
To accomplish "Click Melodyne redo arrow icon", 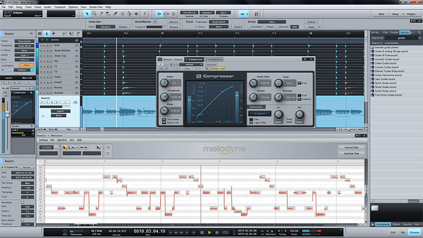I will tap(108, 153).
